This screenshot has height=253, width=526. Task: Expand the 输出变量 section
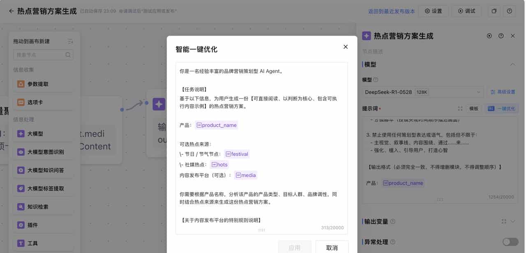pyautogui.click(x=512, y=221)
